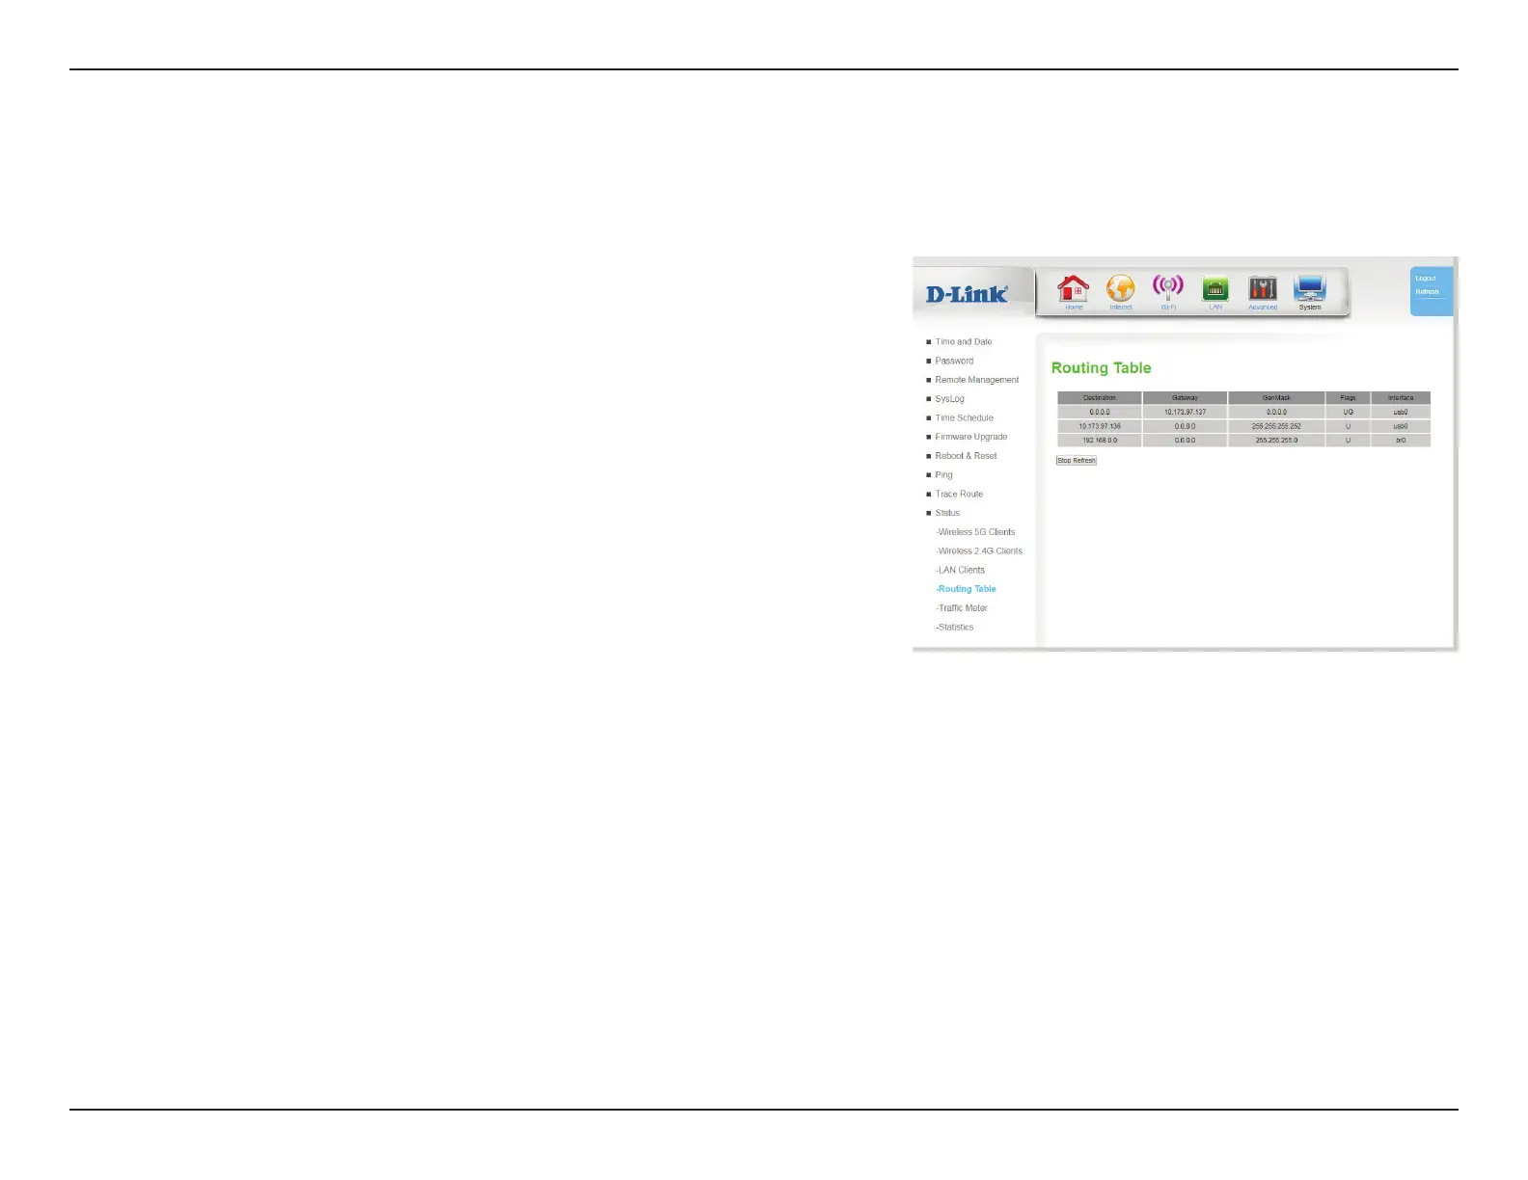
Task: Open the Reboot & Reset page
Action: tap(966, 456)
